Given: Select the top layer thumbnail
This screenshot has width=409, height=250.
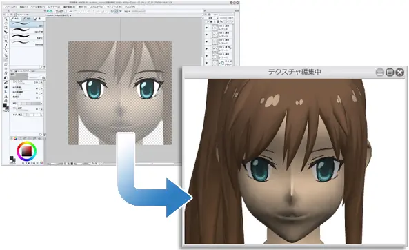Looking at the screenshot, I should [x=215, y=28].
